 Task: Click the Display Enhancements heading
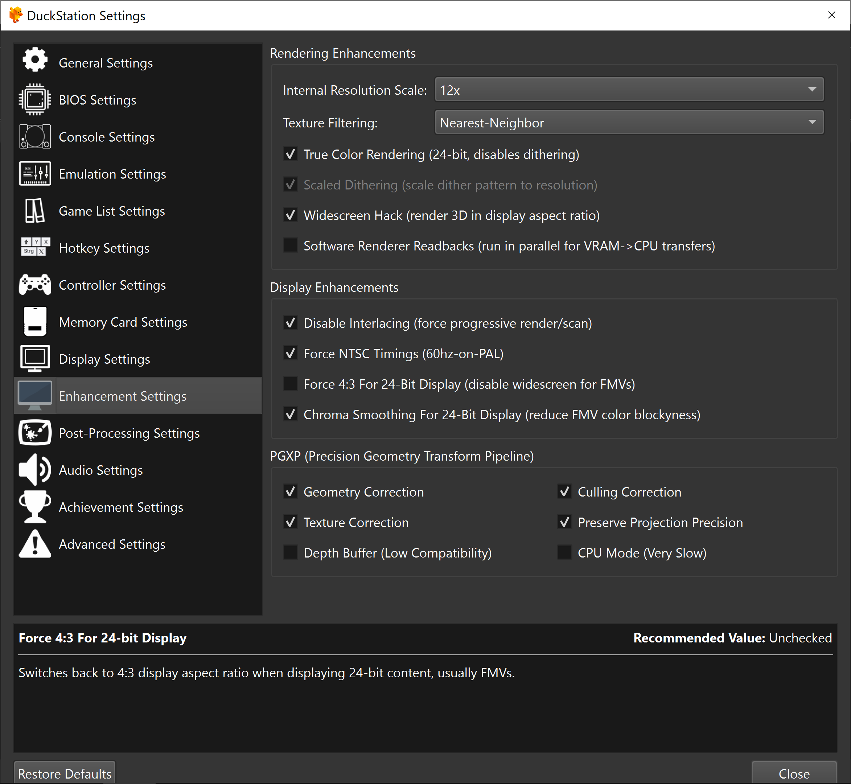(334, 287)
